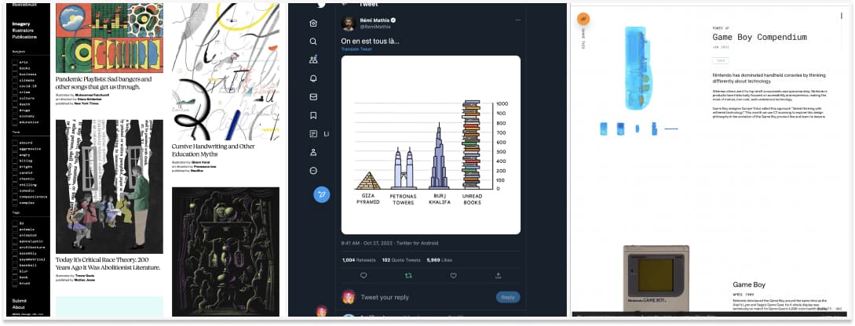Open Notifications bell icon in Twitter sidebar
This screenshot has width=855, height=326.
[x=313, y=78]
